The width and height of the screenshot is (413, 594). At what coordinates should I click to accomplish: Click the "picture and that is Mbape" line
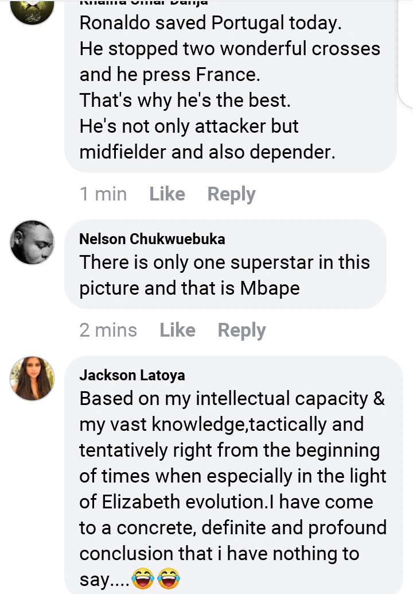[x=189, y=288]
